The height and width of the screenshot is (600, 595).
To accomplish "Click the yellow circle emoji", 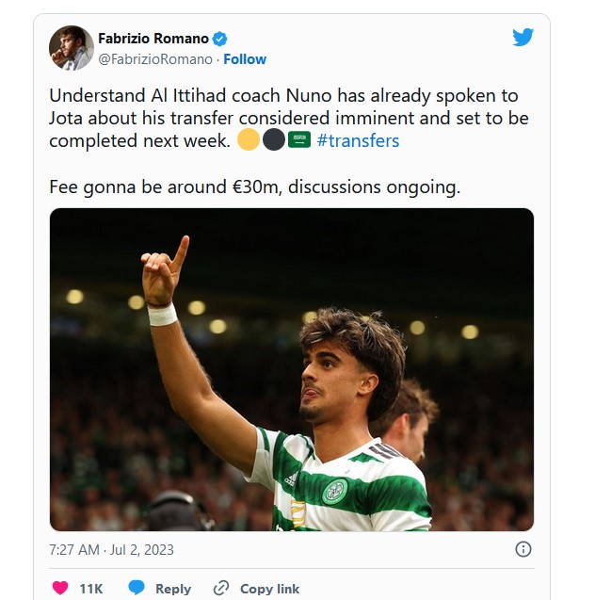I will click(x=249, y=139).
